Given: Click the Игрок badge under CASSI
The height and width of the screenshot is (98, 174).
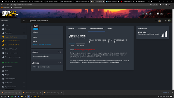Looking at the screenshot, I should [36, 29].
